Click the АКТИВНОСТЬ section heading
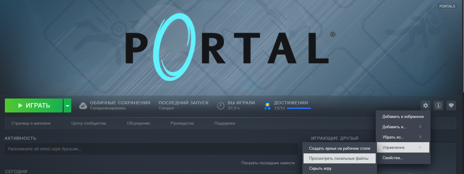Screen dimensions: 464x174 [20, 138]
